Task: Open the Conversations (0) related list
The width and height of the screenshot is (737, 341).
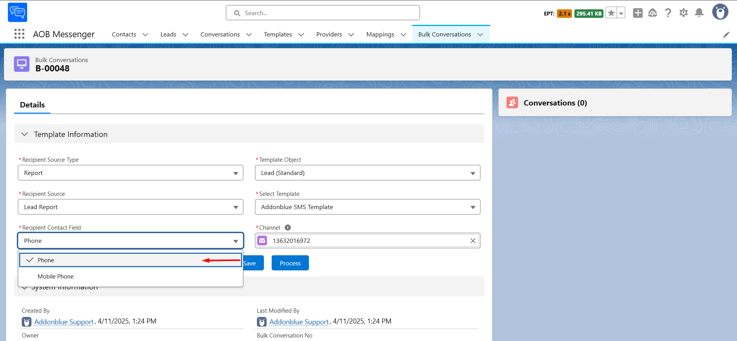Action: (x=555, y=103)
